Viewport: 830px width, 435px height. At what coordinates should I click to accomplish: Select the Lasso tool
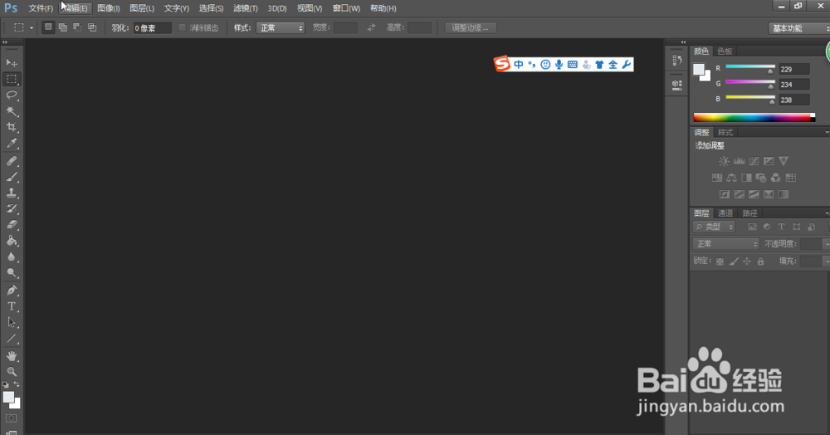click(11, 95)
